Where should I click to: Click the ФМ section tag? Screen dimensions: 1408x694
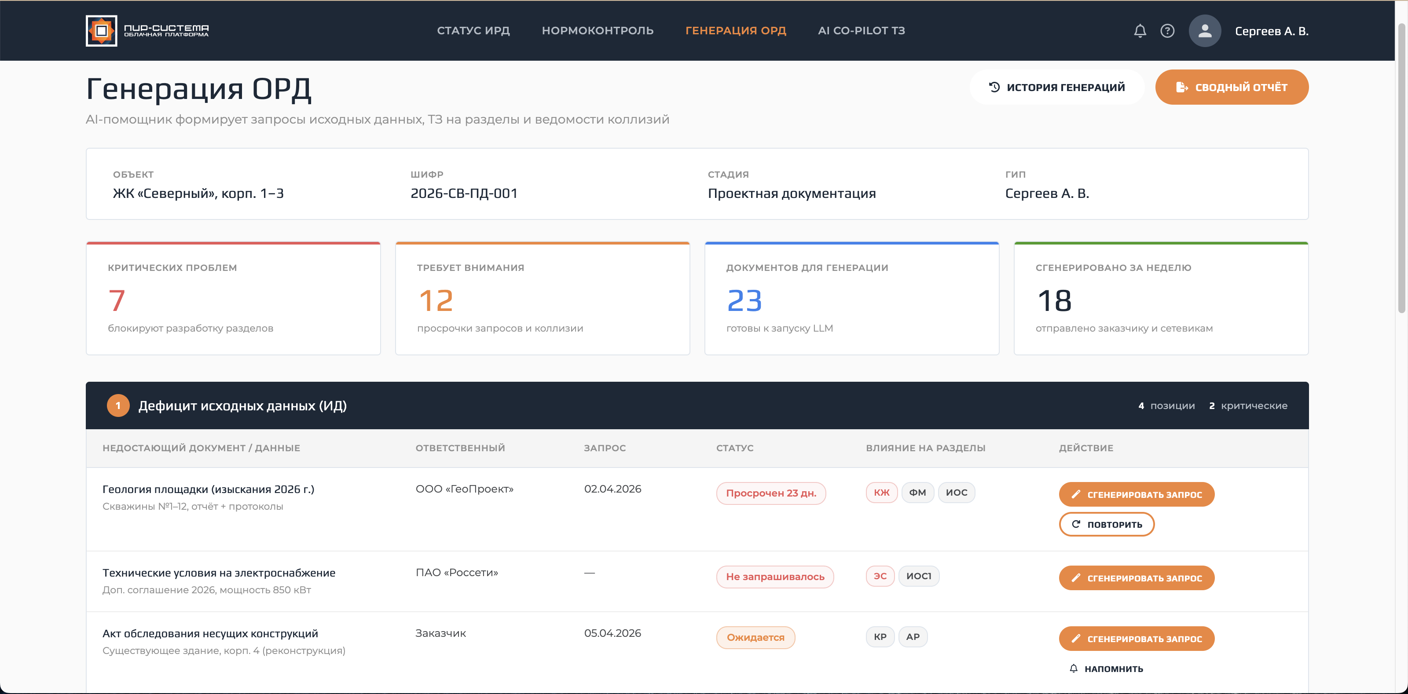click(x=917, y=493)
